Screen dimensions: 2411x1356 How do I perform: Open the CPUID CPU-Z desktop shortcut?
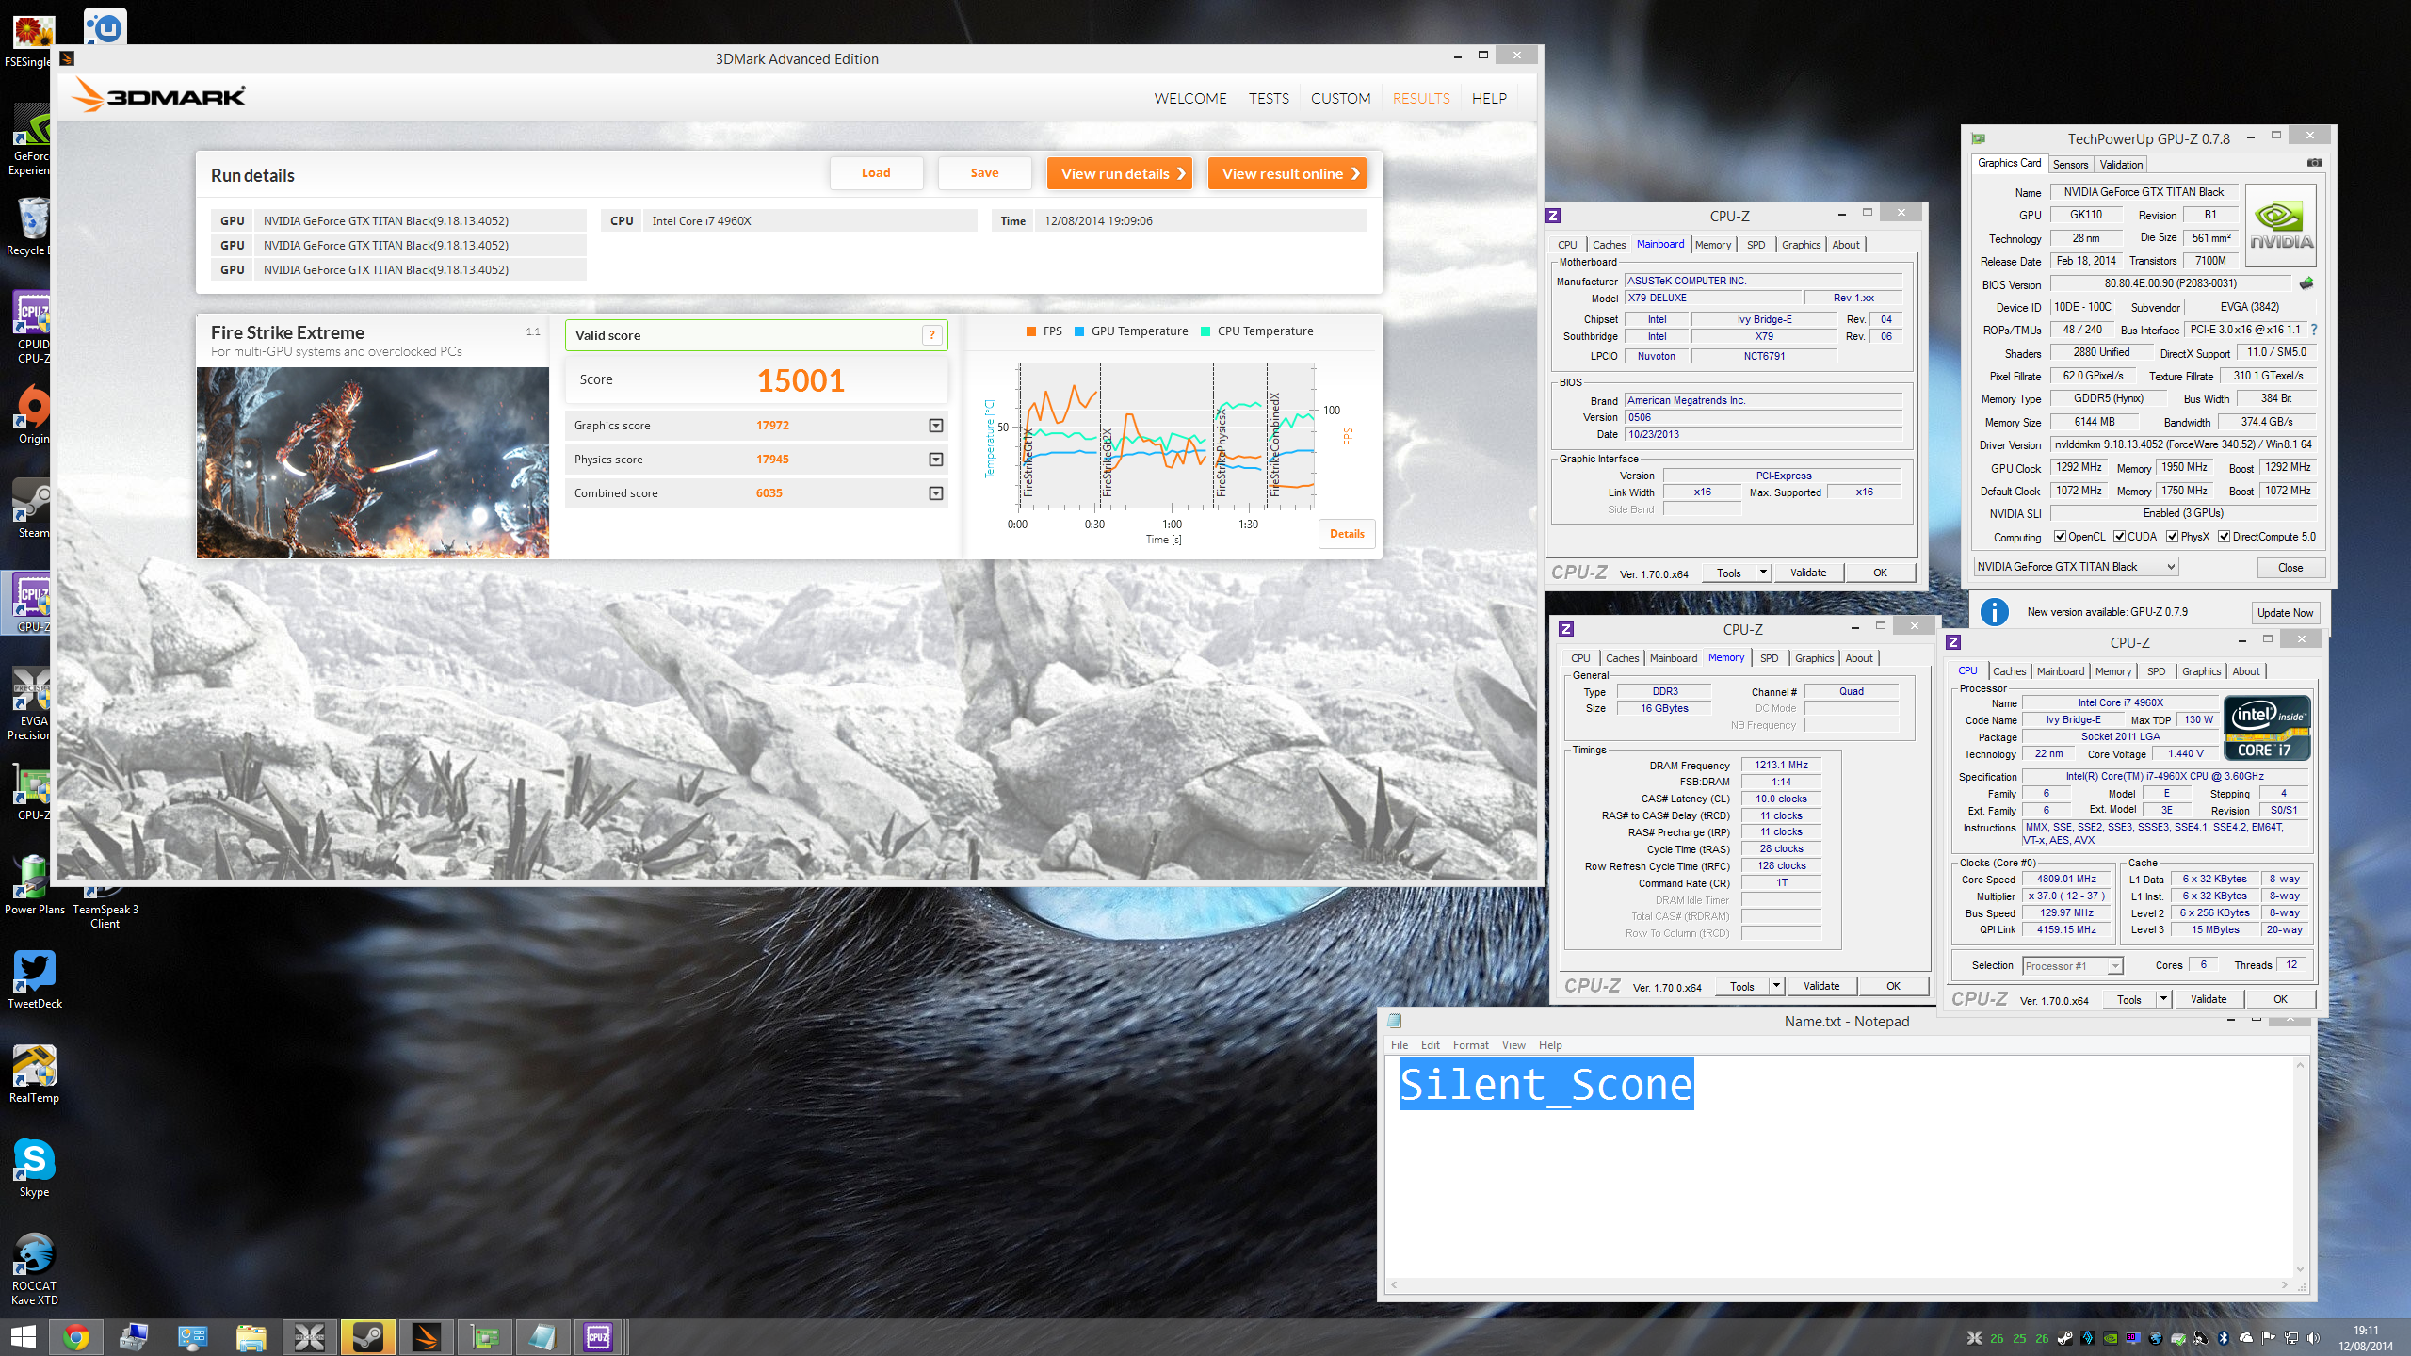pyautogui.click(x=32, y=326)
